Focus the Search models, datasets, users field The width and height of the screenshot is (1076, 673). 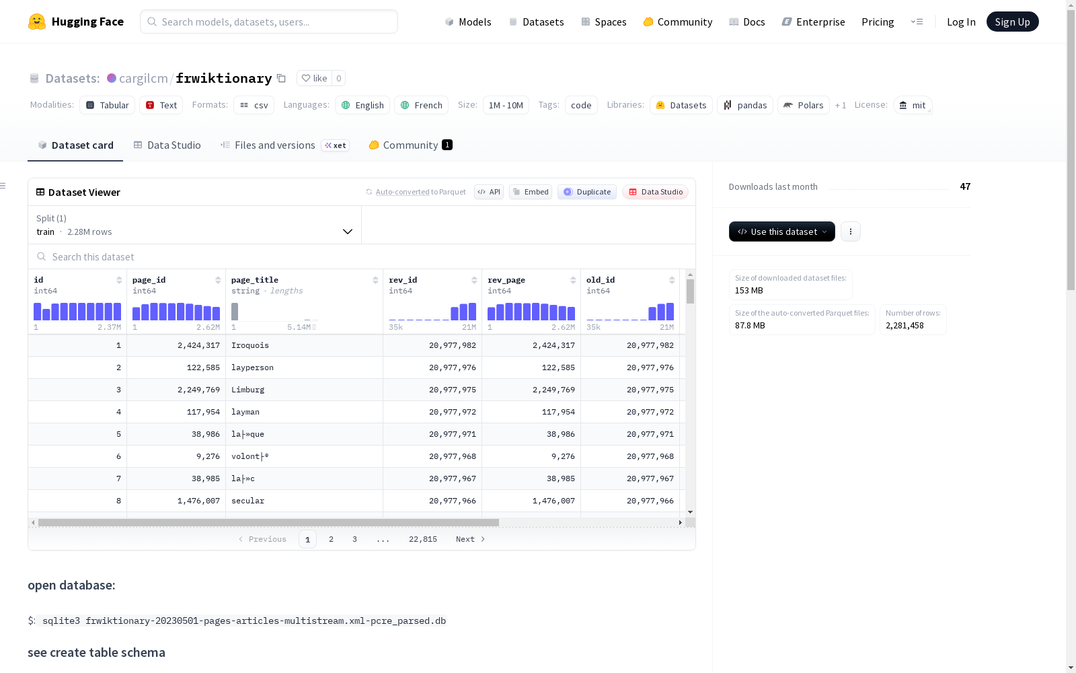tap(269, 22)
